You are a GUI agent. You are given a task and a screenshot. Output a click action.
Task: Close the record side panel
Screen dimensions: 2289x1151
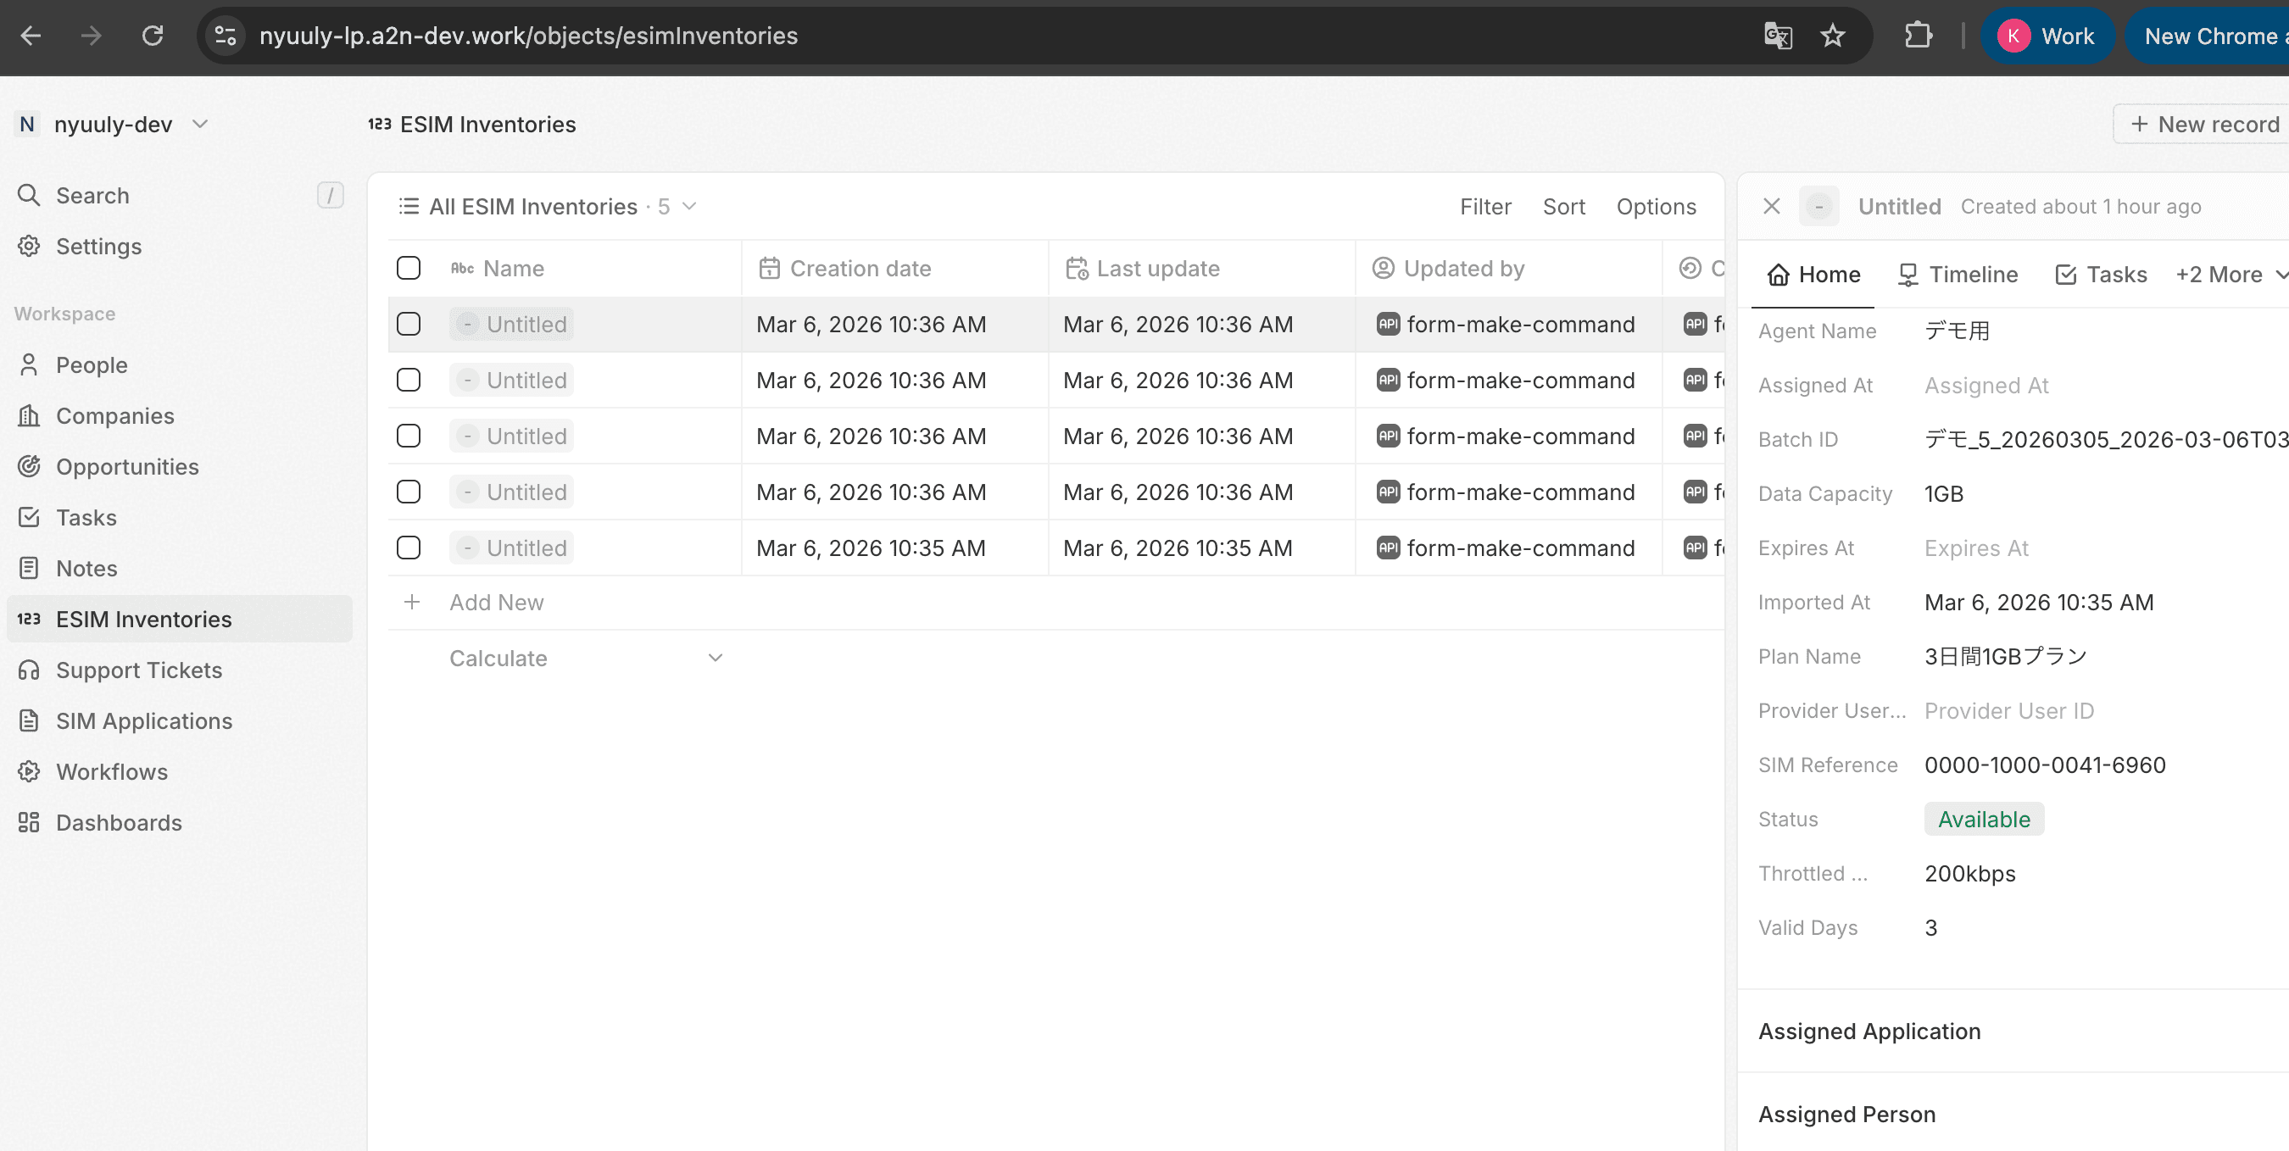pos(1771,206)
